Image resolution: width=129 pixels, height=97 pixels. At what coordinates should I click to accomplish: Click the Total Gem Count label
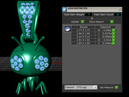click(103, 15)
